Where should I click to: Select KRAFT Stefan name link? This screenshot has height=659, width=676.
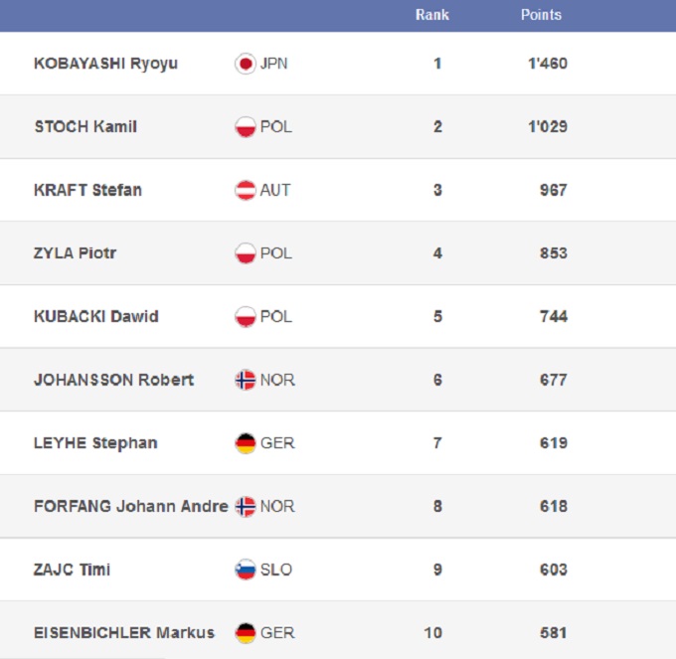(x=87, y=190)
